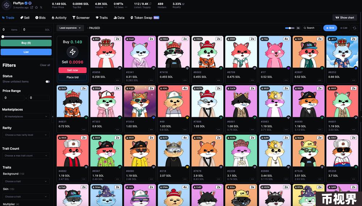
Task: Open the three-dot menu beside 1d Sales
Action: pyautogui.click(x=126, y=7)
